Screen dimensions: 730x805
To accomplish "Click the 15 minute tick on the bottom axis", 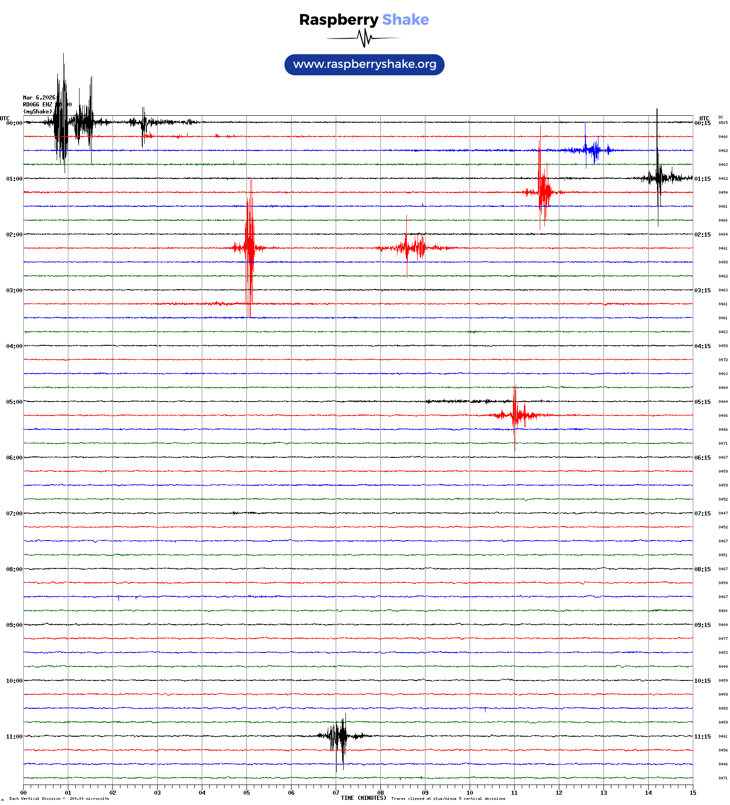I will (692, 793).
